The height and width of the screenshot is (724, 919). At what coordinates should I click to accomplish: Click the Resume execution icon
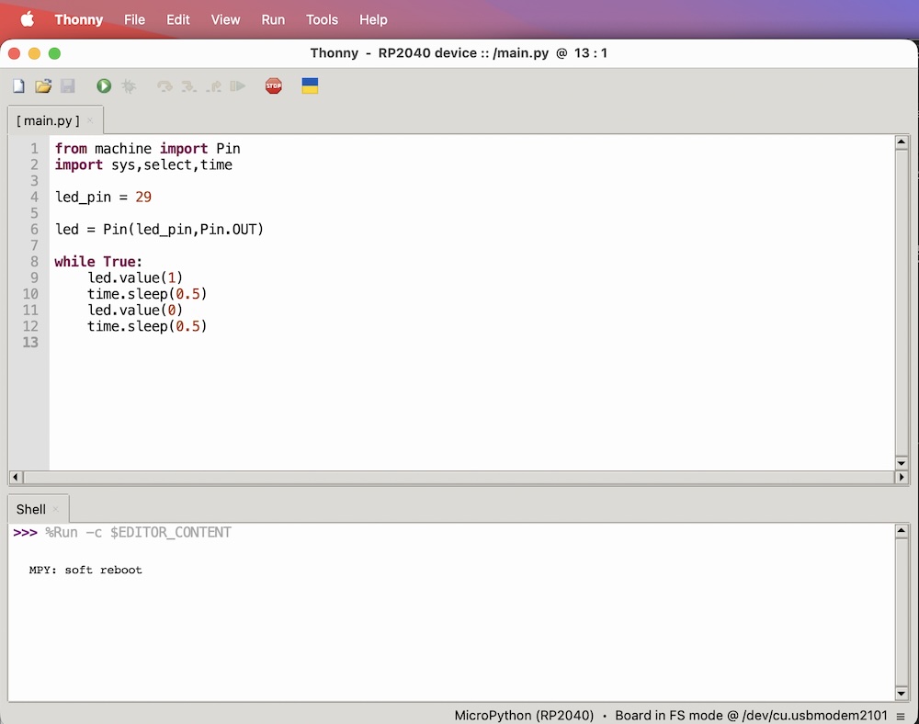(x=237, y=86)
